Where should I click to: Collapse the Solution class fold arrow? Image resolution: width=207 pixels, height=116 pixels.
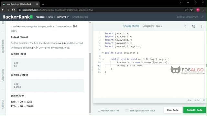[103, 53]
